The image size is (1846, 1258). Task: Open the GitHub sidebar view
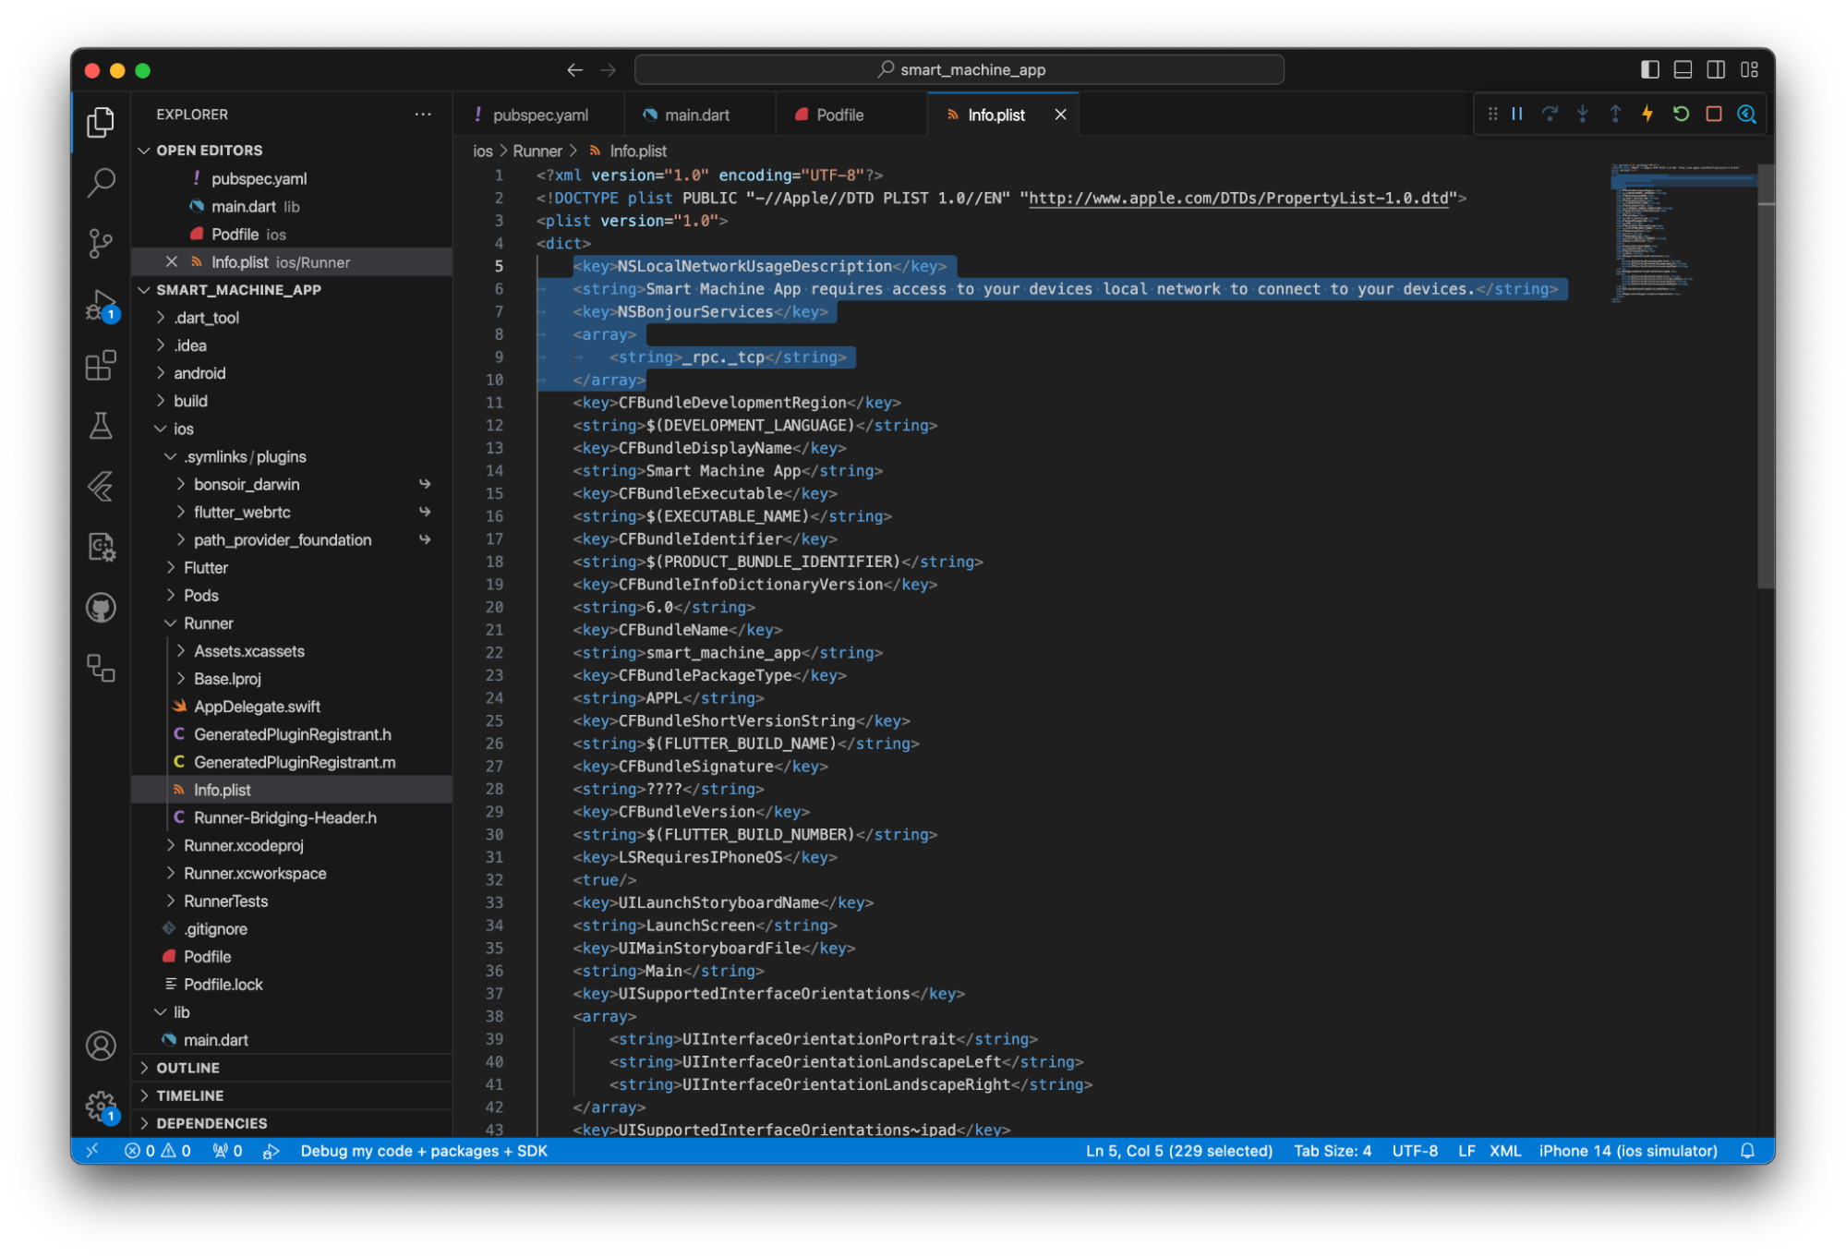point(100,608)
